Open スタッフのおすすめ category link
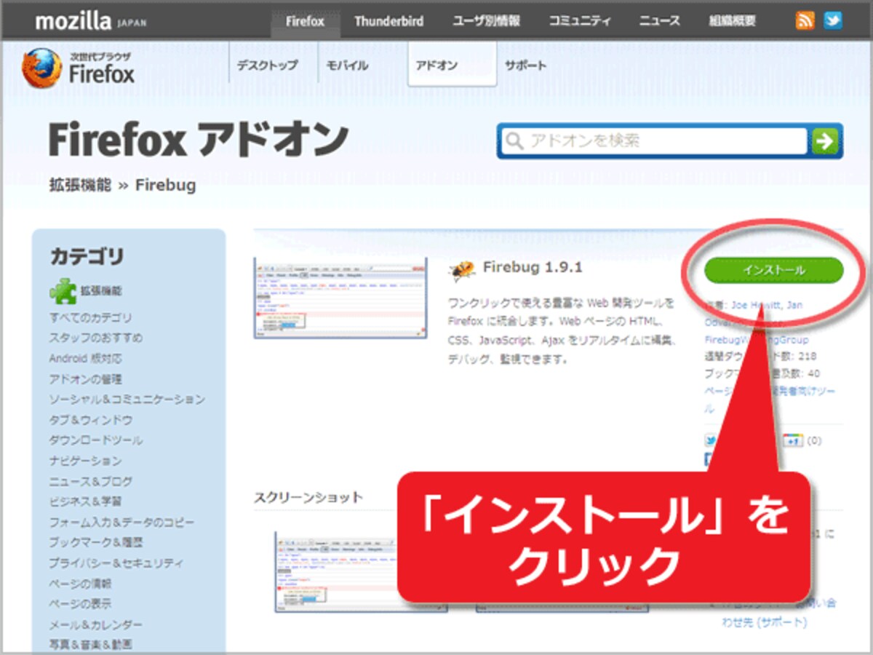Image resolution: width=873 pixels, height=655 pixels. (x=96, y=338)
